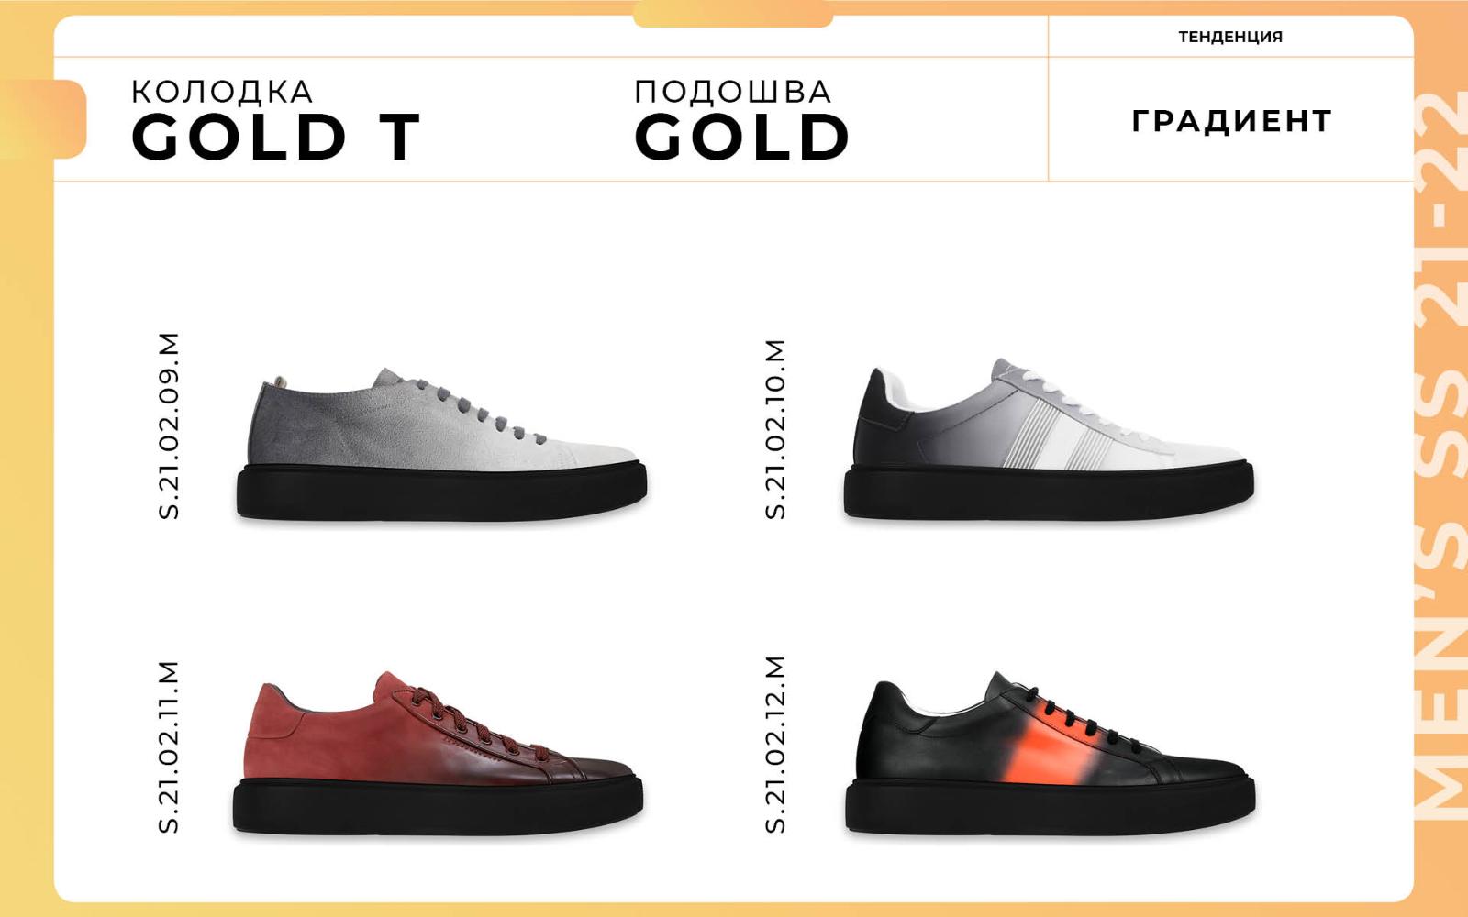Click the GOLD T last heading
1468x917 pixels.
[275, 138]
